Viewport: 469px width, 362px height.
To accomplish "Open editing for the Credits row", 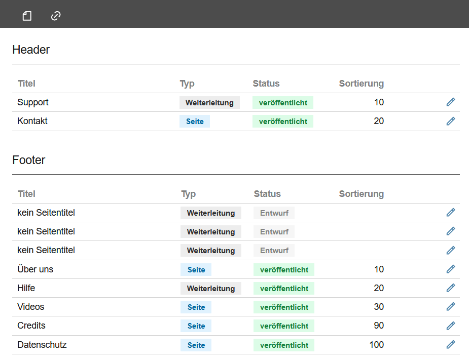I will 450,326.
